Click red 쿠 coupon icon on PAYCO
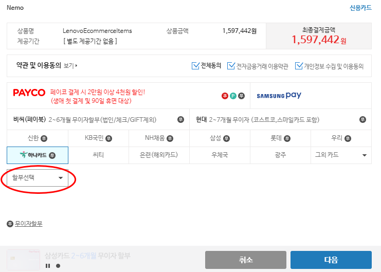 coord(225,96)
